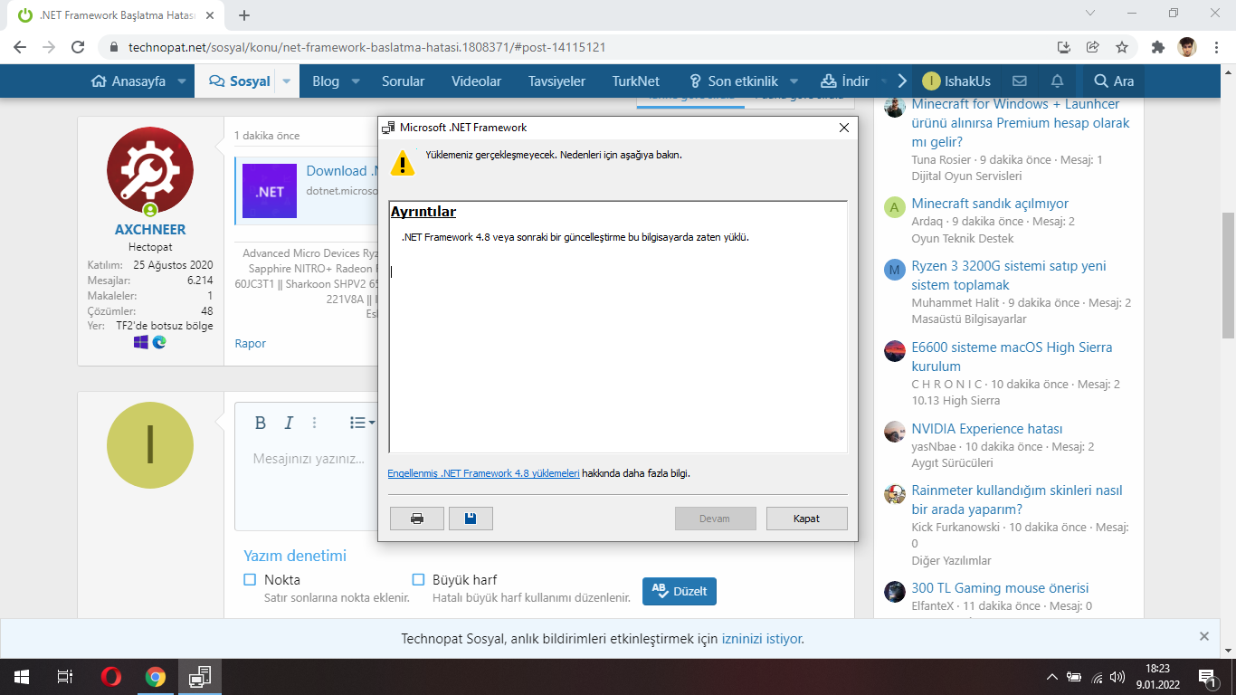Open the forum notifications bell icon

(1057, 81)
